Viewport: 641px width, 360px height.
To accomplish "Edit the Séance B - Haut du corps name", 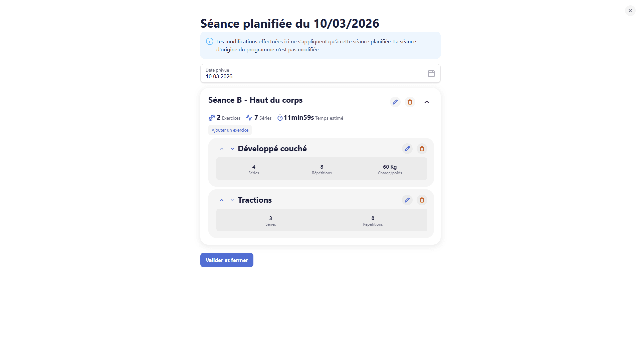I will 395,102.
